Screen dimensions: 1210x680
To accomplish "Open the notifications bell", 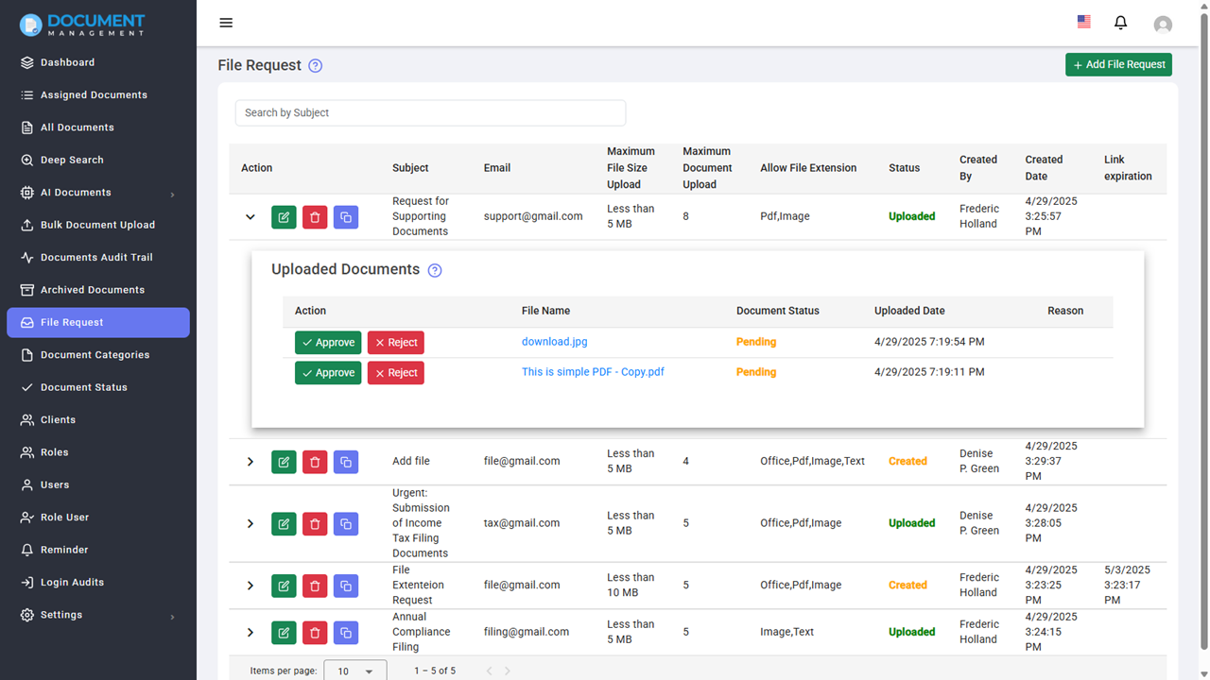I will click(x=1121, y=23).
